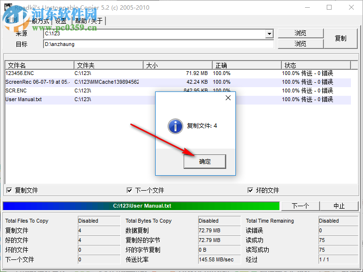Switch to the 复制 tab
This screenshot has width=363, height=272.
pyautogui.click(x=12, y=20)
